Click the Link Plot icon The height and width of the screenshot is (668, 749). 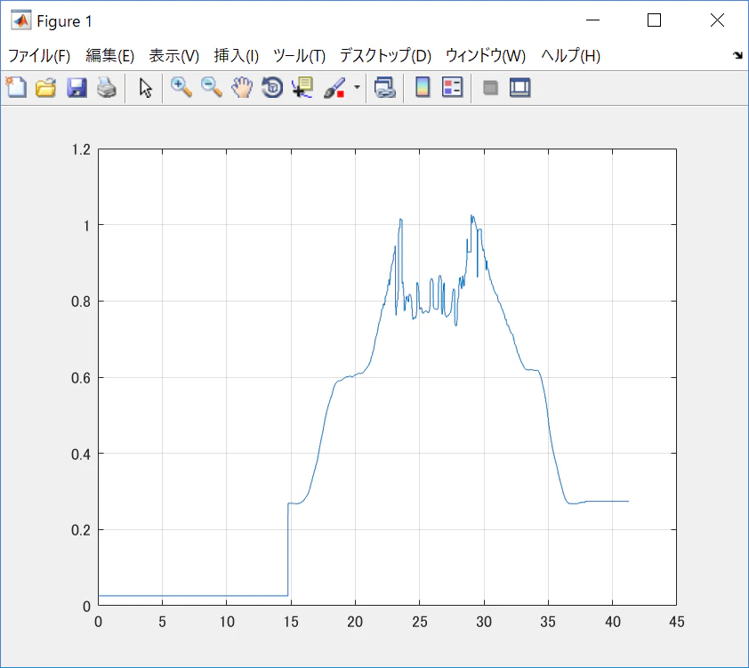384,87
